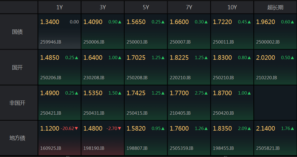Click the 1.7025 yield in 国开 5Y
This screenshot has height=157, width=297.
pos(136,58)
